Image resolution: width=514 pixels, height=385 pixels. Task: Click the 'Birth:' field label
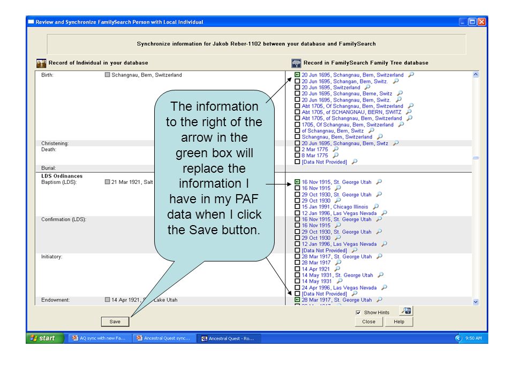pyautogui.click(x=47, y=75)
